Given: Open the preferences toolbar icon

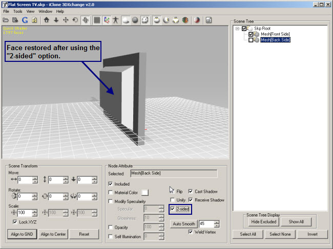Looking at the screenshot, I should [209, 20].
